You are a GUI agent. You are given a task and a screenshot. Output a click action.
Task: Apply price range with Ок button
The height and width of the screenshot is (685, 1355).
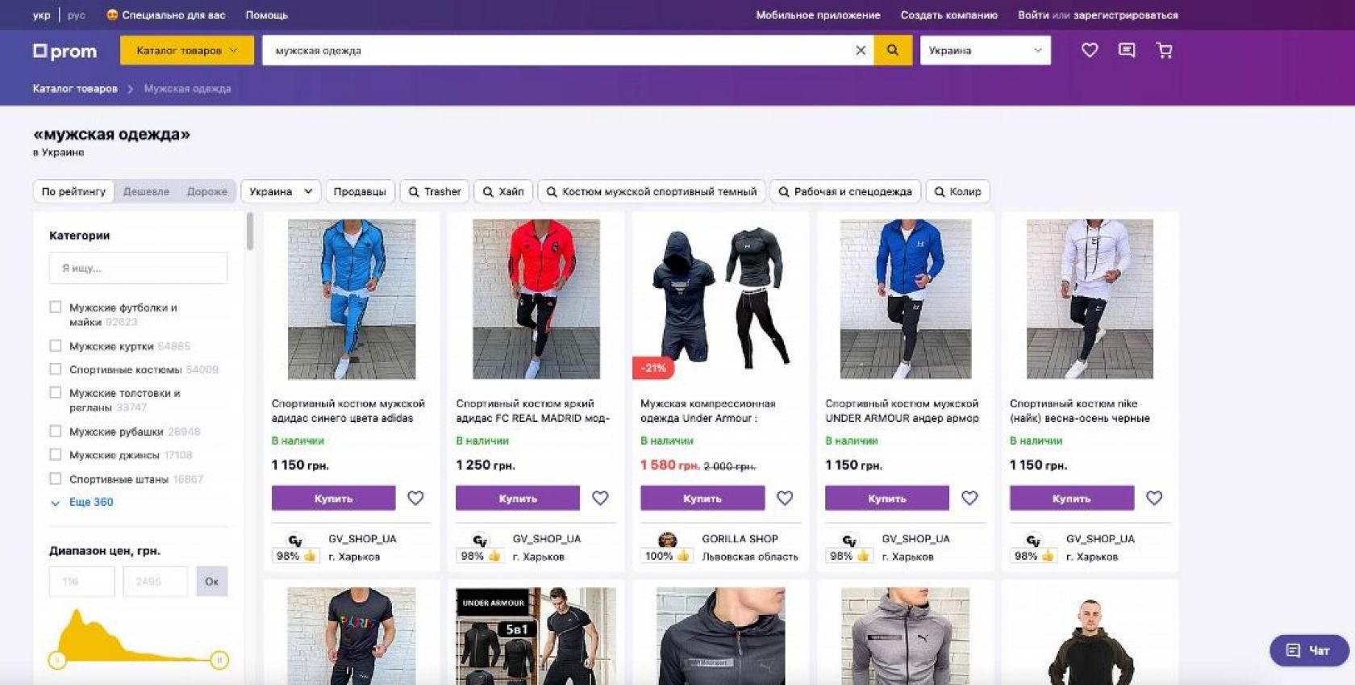211,581
